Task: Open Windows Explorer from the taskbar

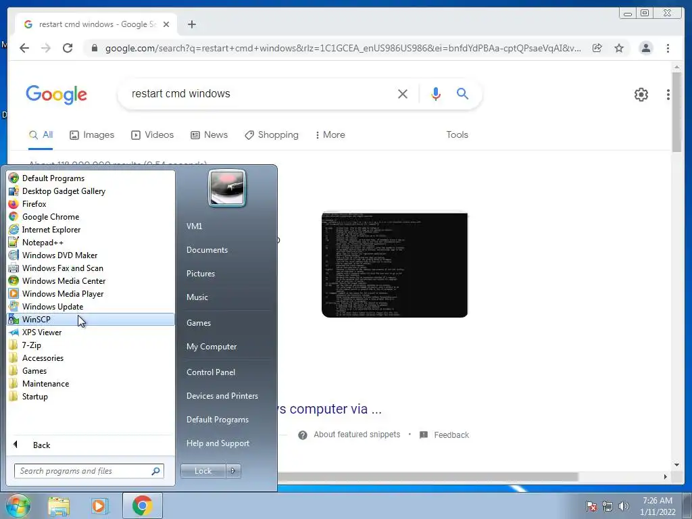Action: 59,505
